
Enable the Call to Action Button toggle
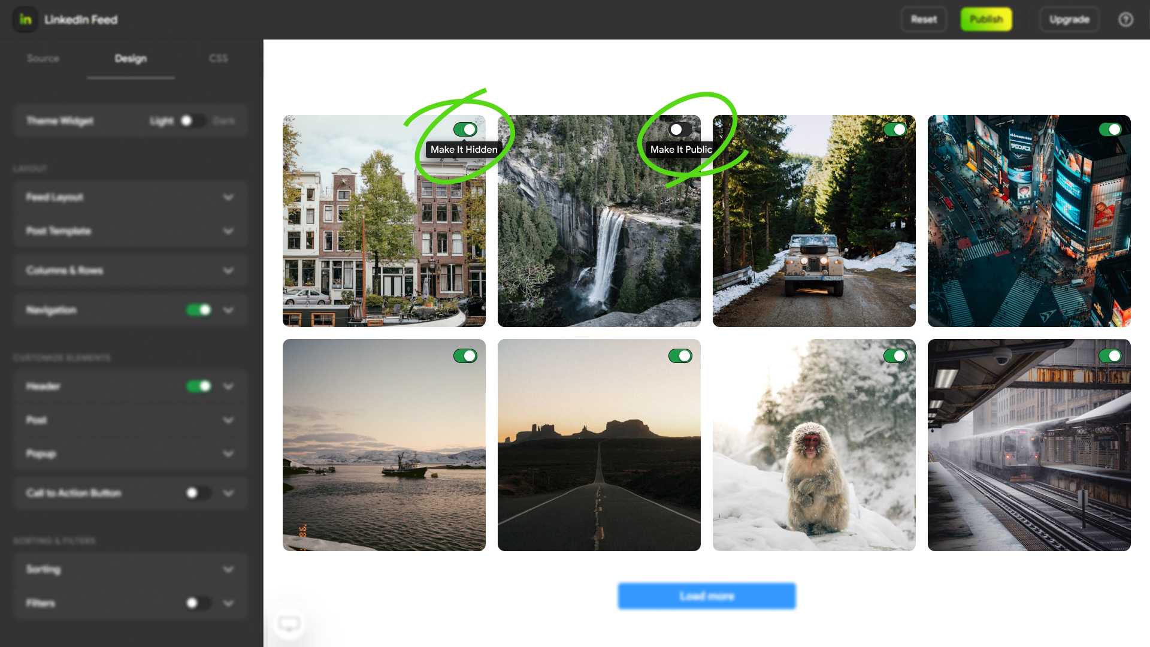click(198, 493)
